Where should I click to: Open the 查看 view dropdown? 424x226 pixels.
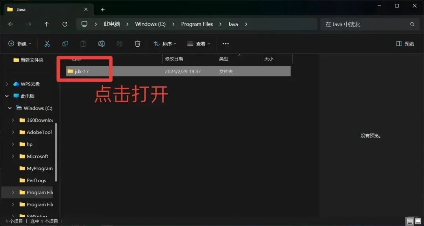tap(199, 44)
